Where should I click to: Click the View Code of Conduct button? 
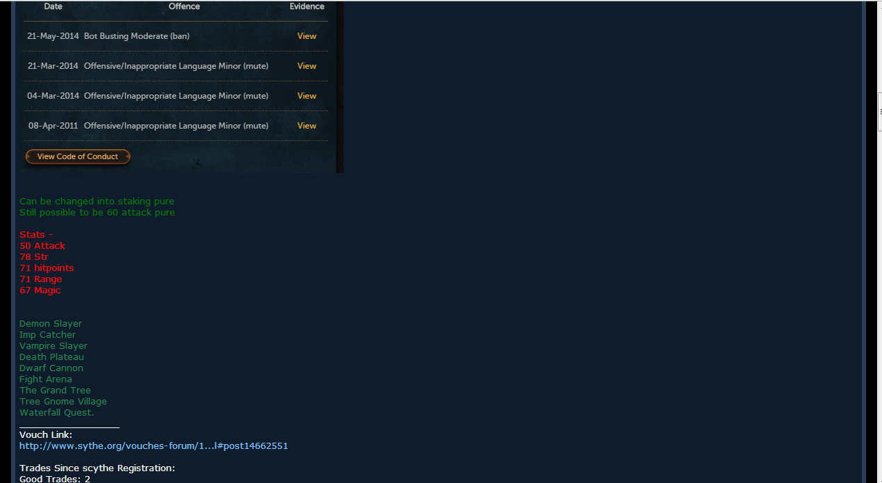(78, 156)
